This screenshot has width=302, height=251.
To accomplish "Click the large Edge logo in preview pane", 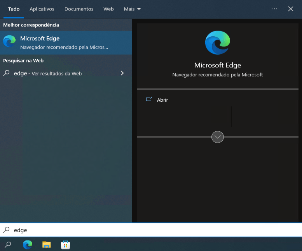I will [217, 42].
